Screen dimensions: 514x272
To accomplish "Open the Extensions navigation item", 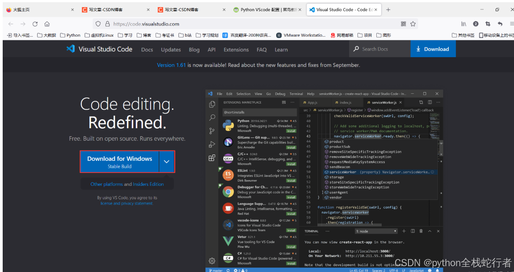I will point(236,50).
